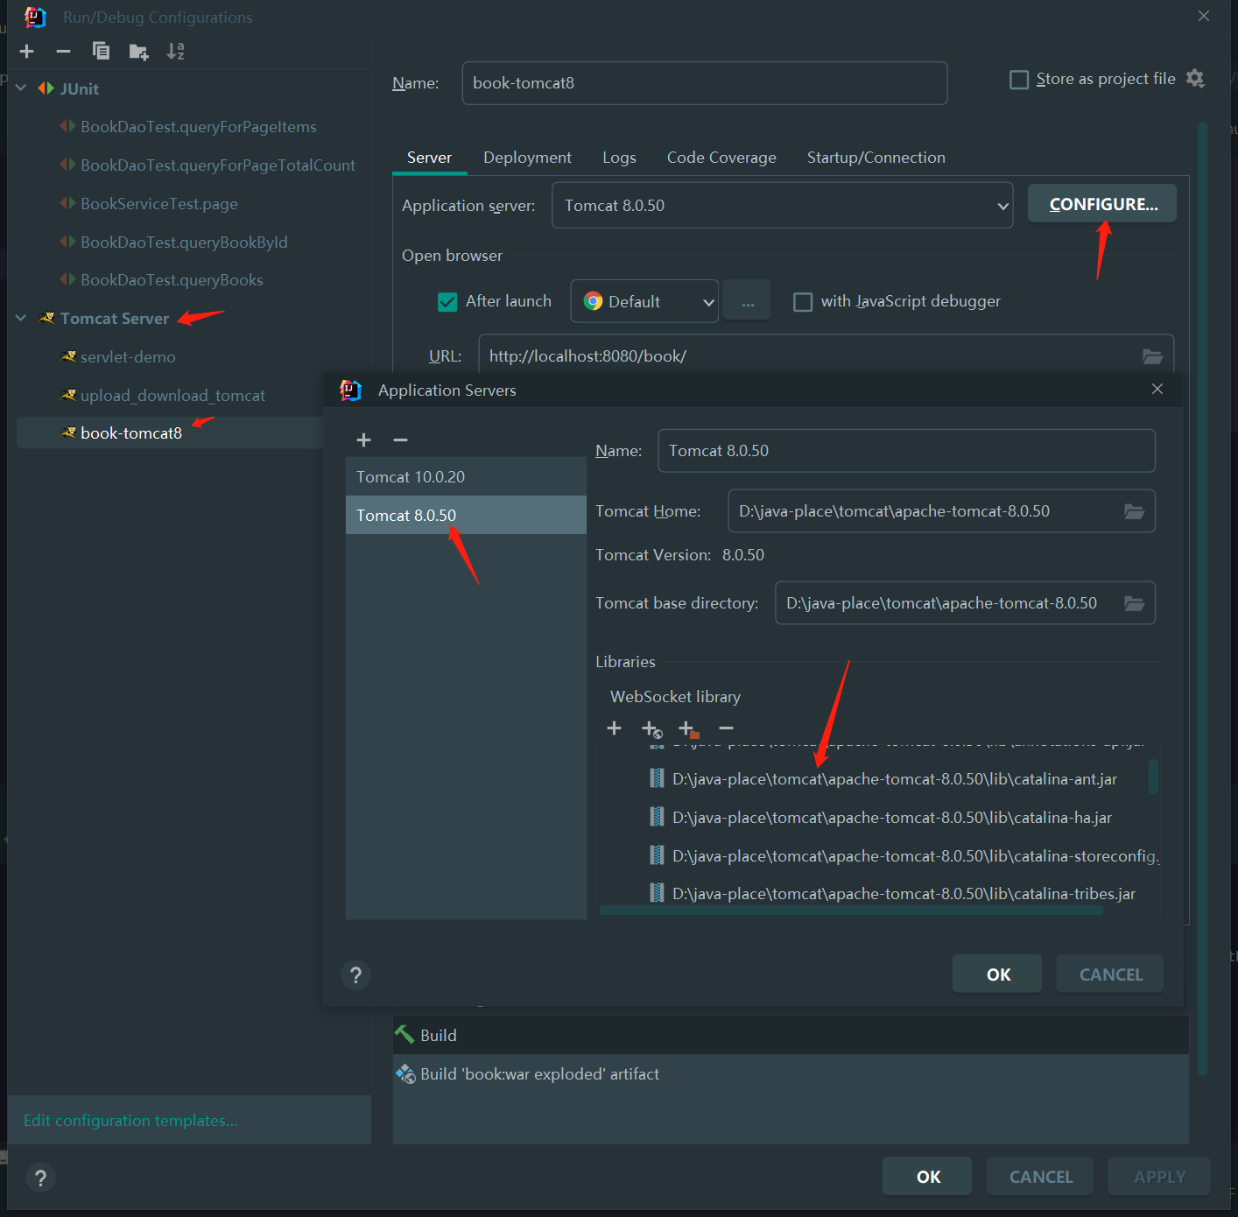Click the CONFIGURE... button
The image size is (1238, 1217).
[x=1102, y=204]
